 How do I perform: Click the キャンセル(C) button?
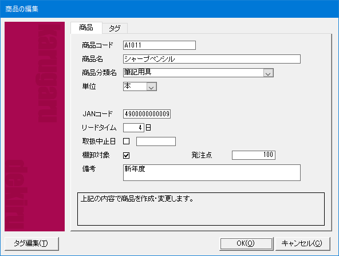[x=302, y=243]
